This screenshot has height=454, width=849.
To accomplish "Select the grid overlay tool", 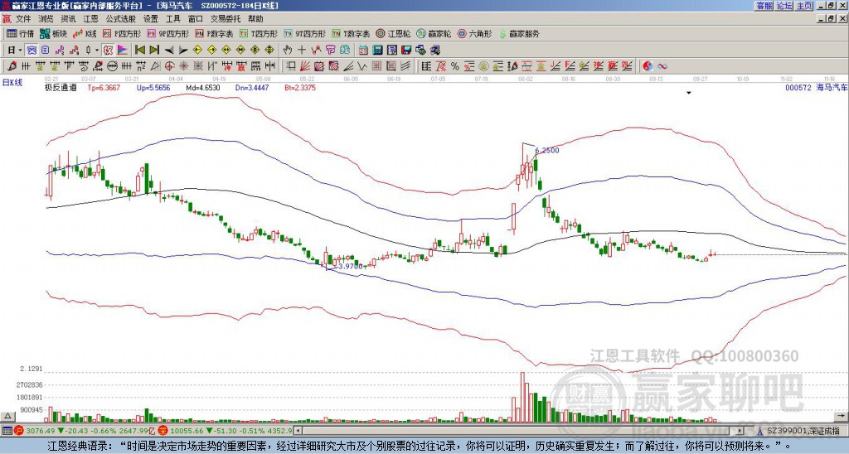I will tap(376, 66).
